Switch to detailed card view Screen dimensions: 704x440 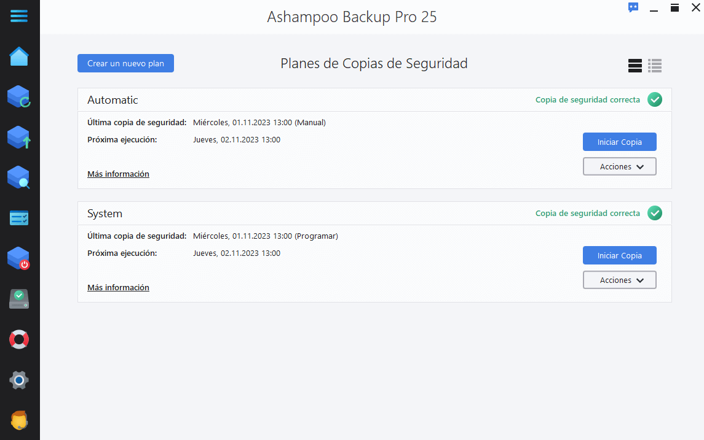click(x=635, y=66)
